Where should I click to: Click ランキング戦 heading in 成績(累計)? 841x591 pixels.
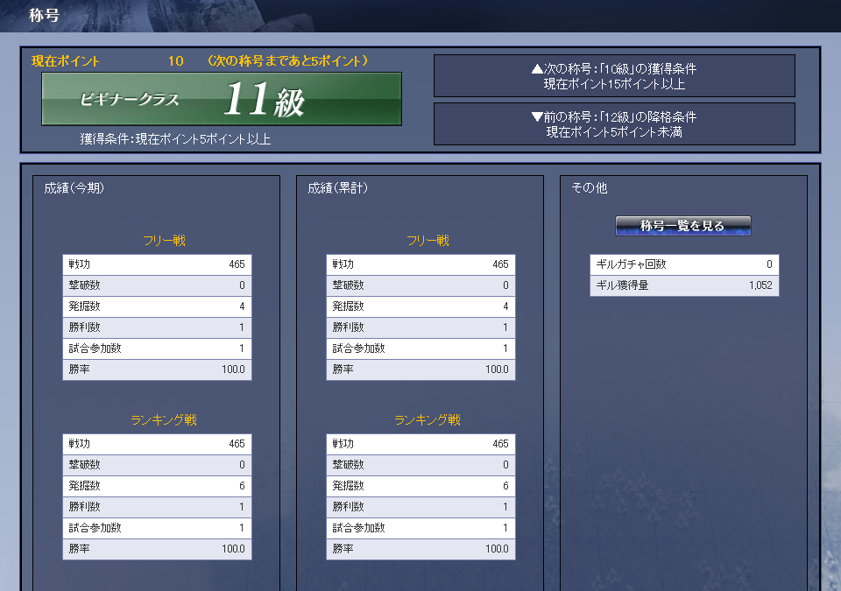click(x=428, y=420)
